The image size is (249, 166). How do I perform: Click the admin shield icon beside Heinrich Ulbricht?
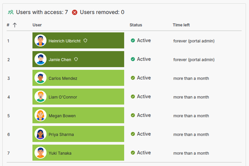(85, 40)
